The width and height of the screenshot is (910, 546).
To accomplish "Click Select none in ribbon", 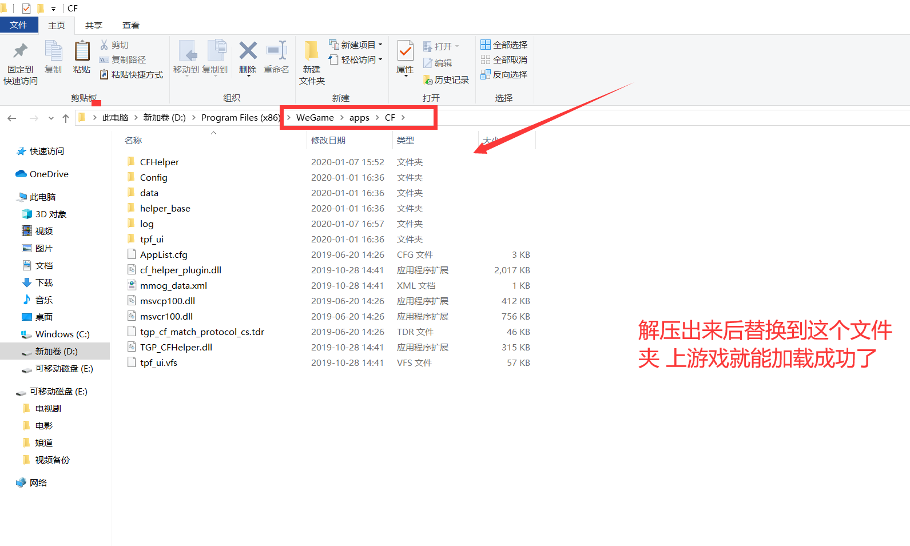I will coord(504,59).
